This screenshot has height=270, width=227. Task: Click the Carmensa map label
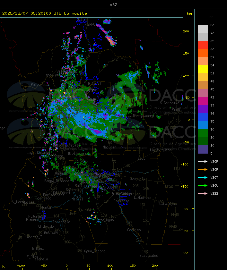pyautogui.click(x=121, y=201)
